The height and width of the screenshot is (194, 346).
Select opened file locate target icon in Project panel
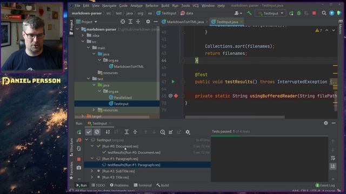point(123,22)
